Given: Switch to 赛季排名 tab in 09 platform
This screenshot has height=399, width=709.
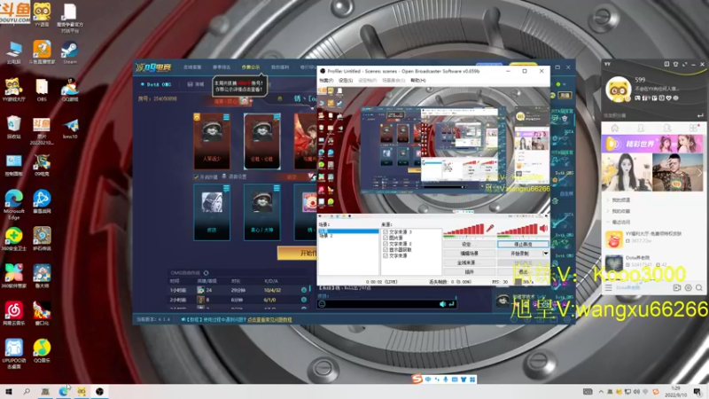Looking at the screenshot, I should pyautogui.click(x=222, y=67).
